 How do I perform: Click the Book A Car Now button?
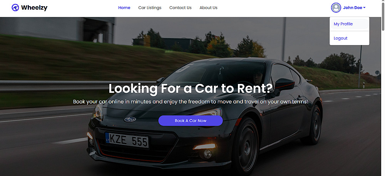pyautogui.click(x=191, y=121)
